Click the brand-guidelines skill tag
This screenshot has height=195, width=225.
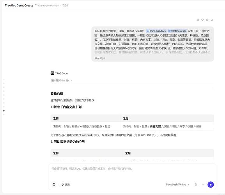click(156, 31)
